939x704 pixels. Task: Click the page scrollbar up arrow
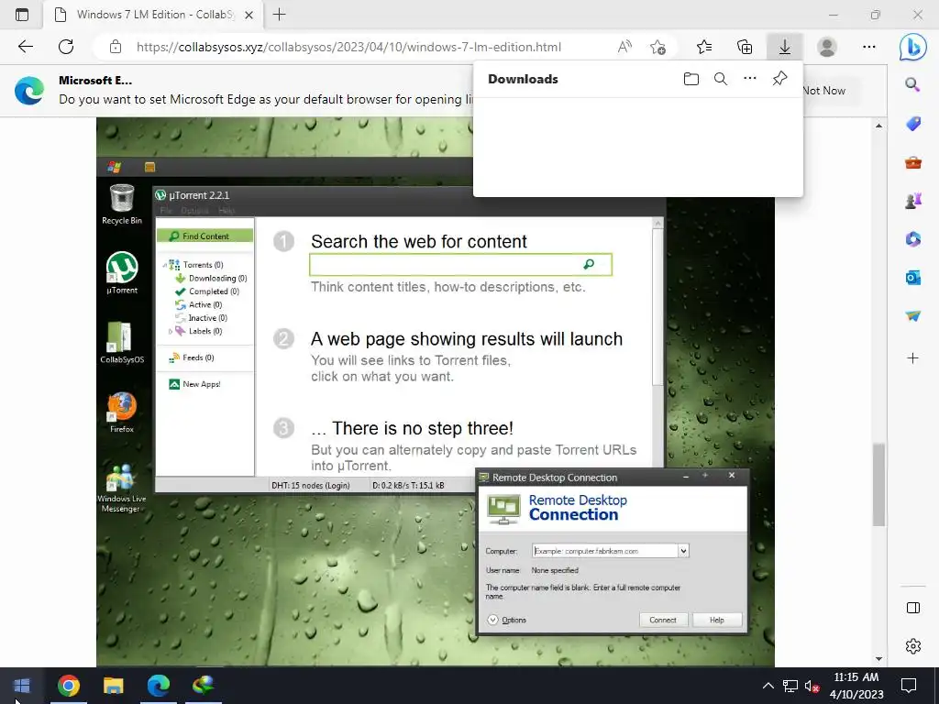pos(878,126)
